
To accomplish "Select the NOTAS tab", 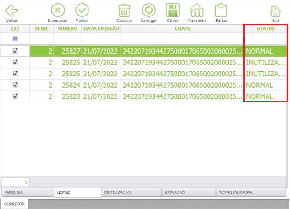I will pyautogui.click(x=77, y=193).
